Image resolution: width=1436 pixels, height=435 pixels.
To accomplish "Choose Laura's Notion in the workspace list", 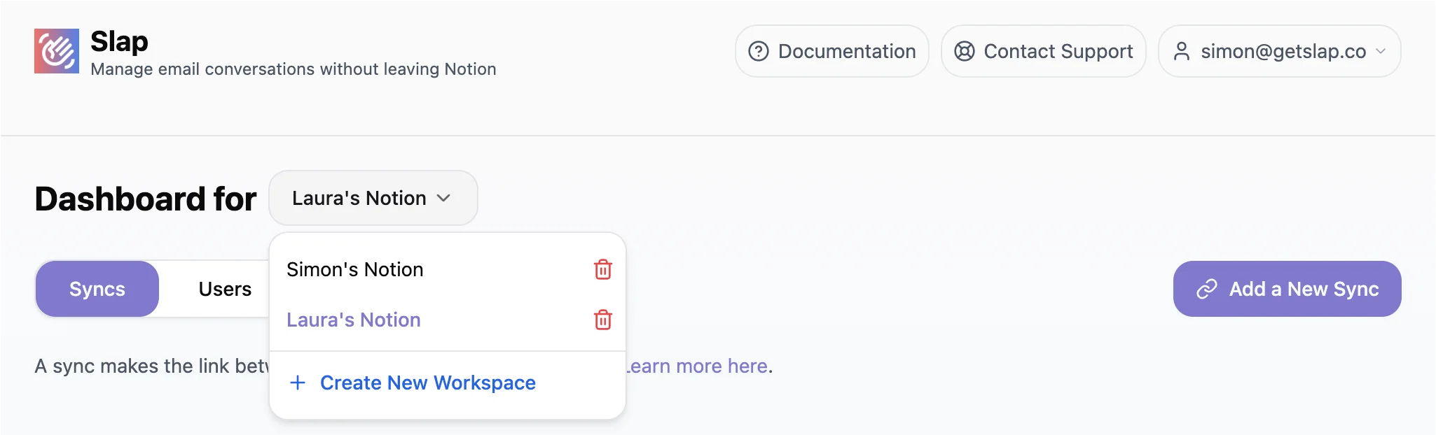I will click(353, 320).
